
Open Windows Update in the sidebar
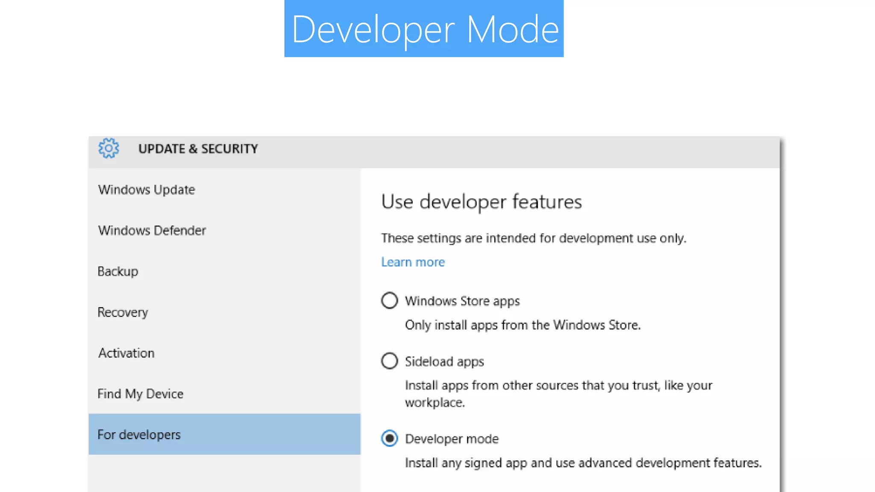(x=147, y=190)
